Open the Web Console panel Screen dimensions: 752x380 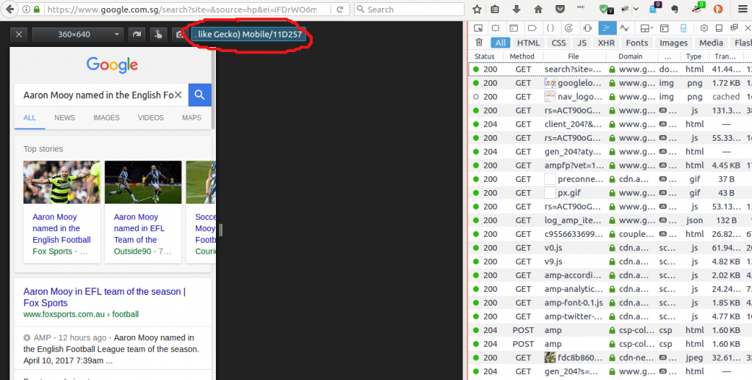click(513, 29)
